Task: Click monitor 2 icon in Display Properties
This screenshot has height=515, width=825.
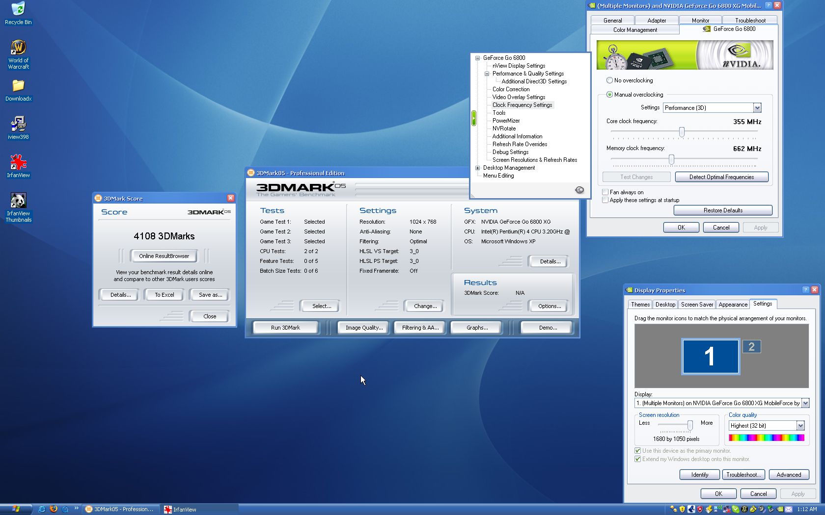Action: [751, 347]
